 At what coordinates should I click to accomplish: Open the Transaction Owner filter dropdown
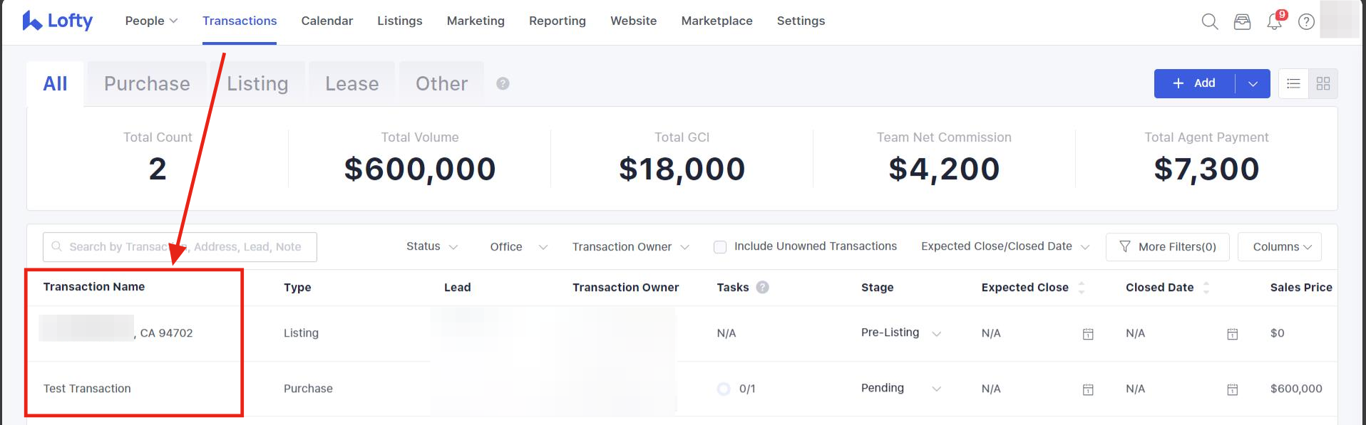pos(630,247)
